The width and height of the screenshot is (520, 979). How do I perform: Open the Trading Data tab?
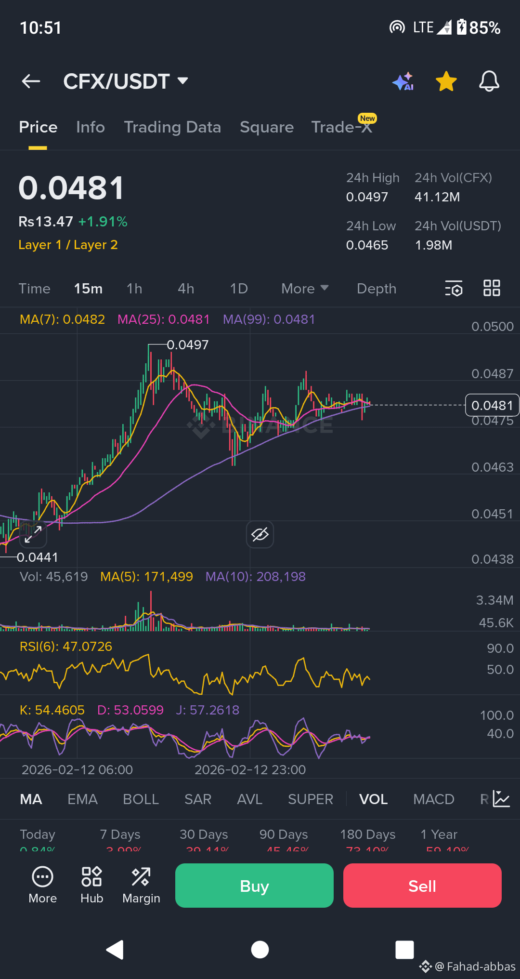(x=172, y=127)
